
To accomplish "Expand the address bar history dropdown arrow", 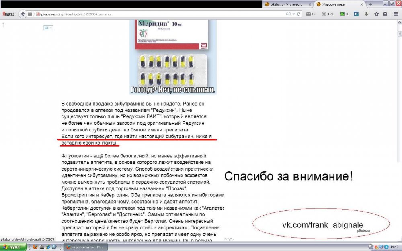I will click(x=295, y=14).
